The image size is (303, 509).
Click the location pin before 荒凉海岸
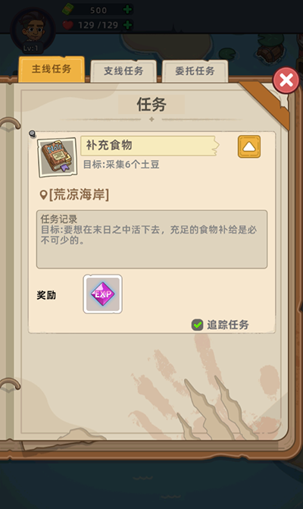[43, 195]
